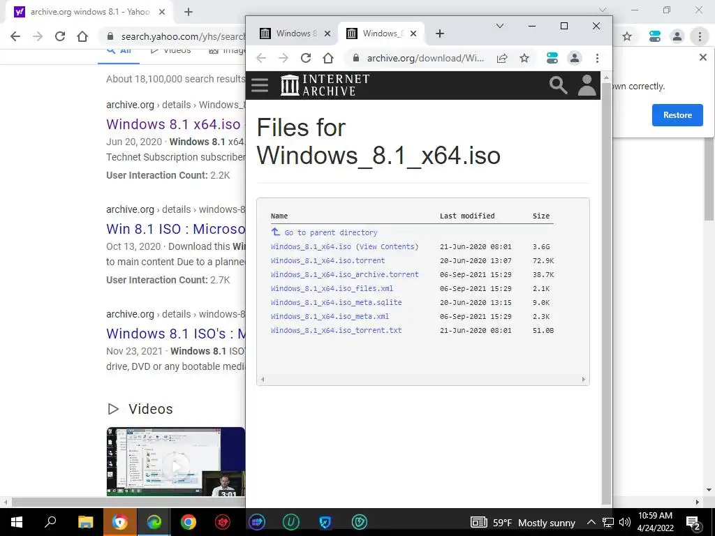Open Brave browser from taskbar
Viewport: 715px width, 536px height.
119,522
